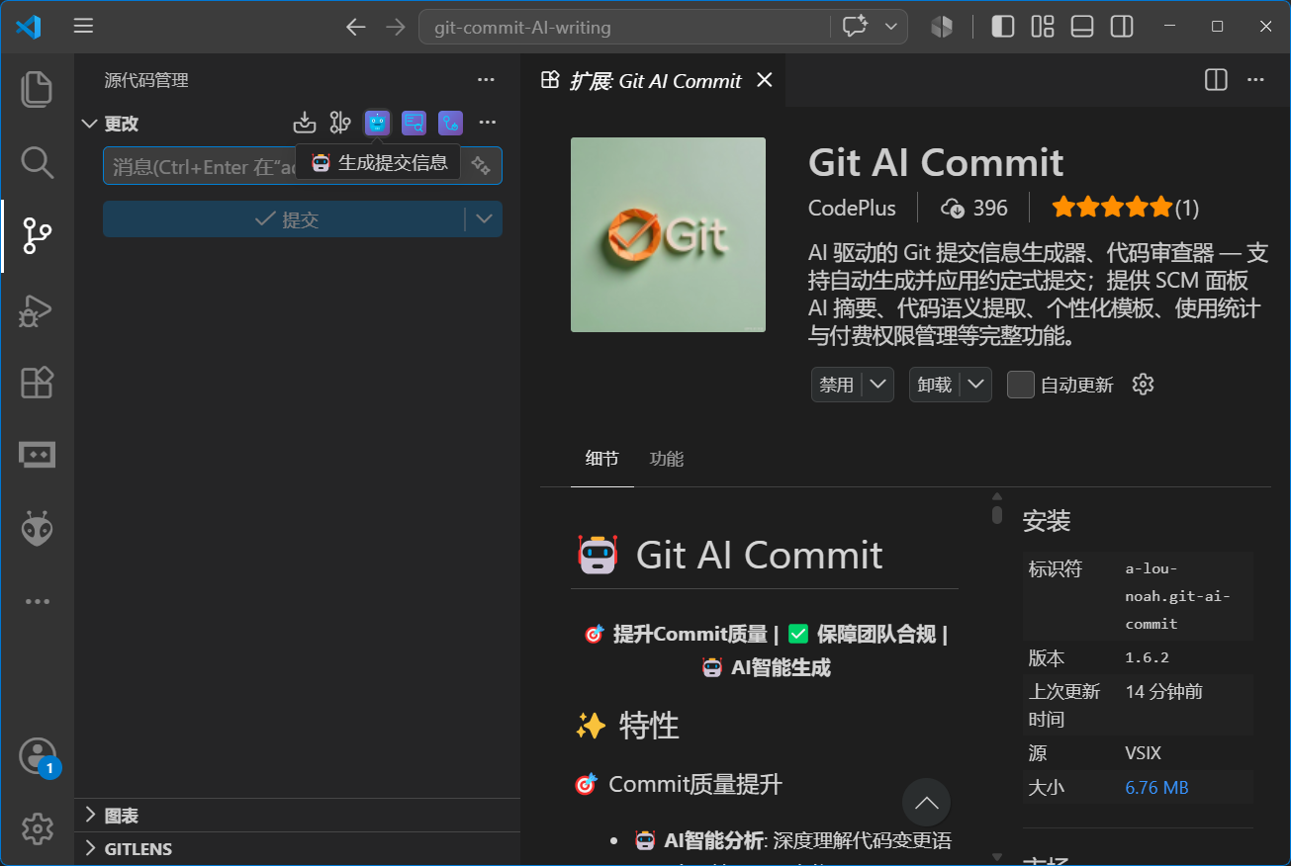1291x866 pixels.
Task: Switch to the 细节 tab
Action: click(x=601, y=459)
